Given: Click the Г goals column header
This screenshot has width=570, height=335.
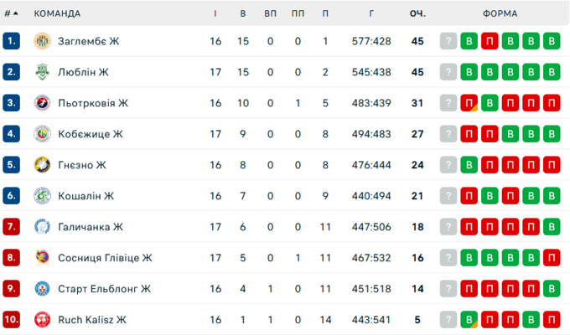Looking at the screenshot, I should point(370,13).
